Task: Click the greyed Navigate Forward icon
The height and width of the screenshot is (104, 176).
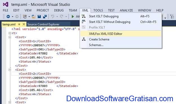Action: (x=17, y=16)
